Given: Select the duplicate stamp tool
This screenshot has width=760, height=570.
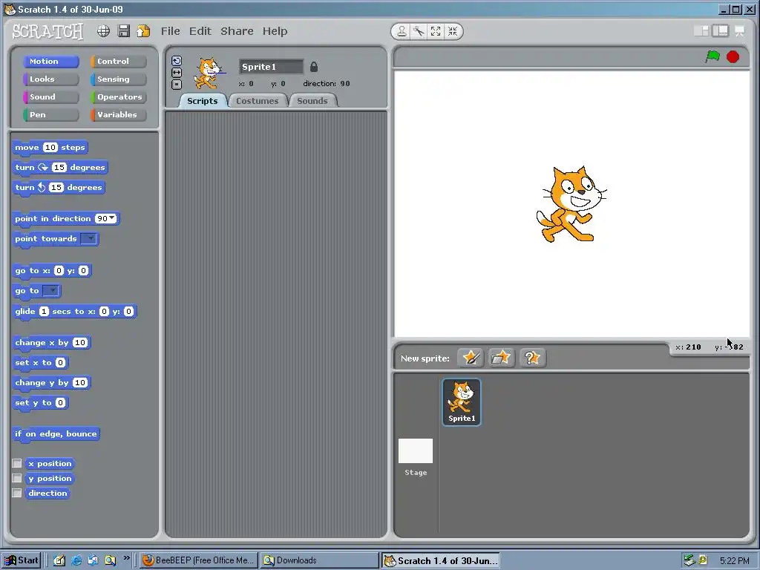Looking at the screenshot, I should point(402,31).
